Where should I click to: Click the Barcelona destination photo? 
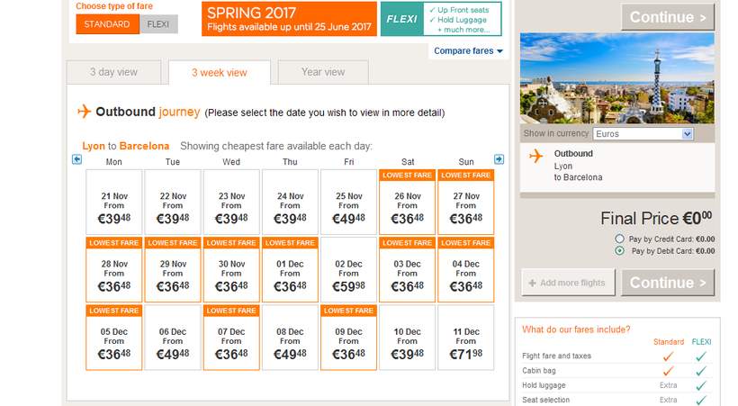pyautogui.click(x=616, y=78)
